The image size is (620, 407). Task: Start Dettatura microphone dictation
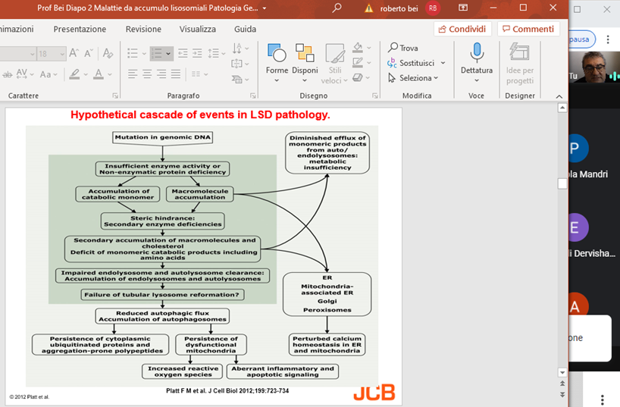pyautogui.click(x=477, y=63)
